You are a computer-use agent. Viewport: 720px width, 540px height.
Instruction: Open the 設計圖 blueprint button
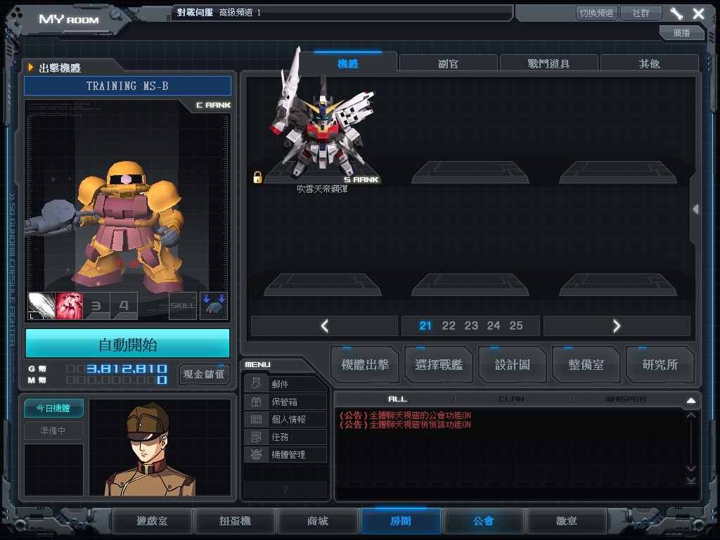click(513, 365)
